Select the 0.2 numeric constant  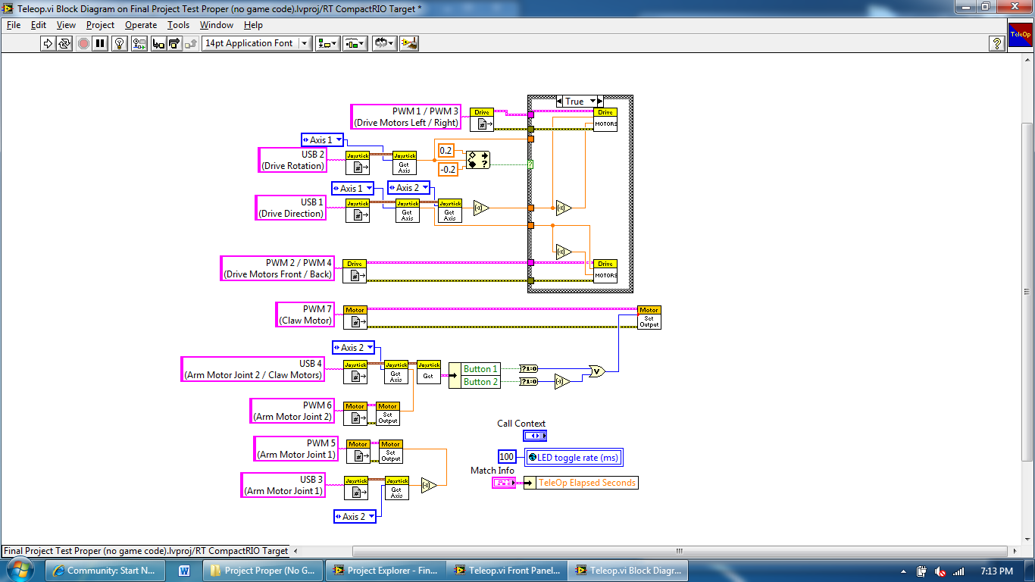coord(446,150)
